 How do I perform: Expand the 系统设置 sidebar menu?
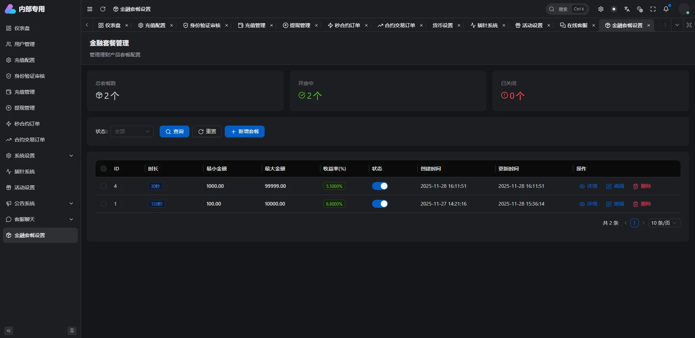pos(40,156)
